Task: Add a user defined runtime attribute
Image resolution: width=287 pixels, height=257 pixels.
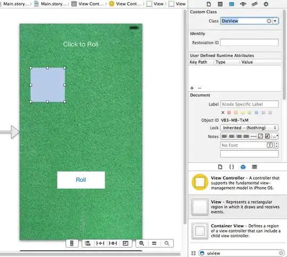Action: [x=192, y=88]
